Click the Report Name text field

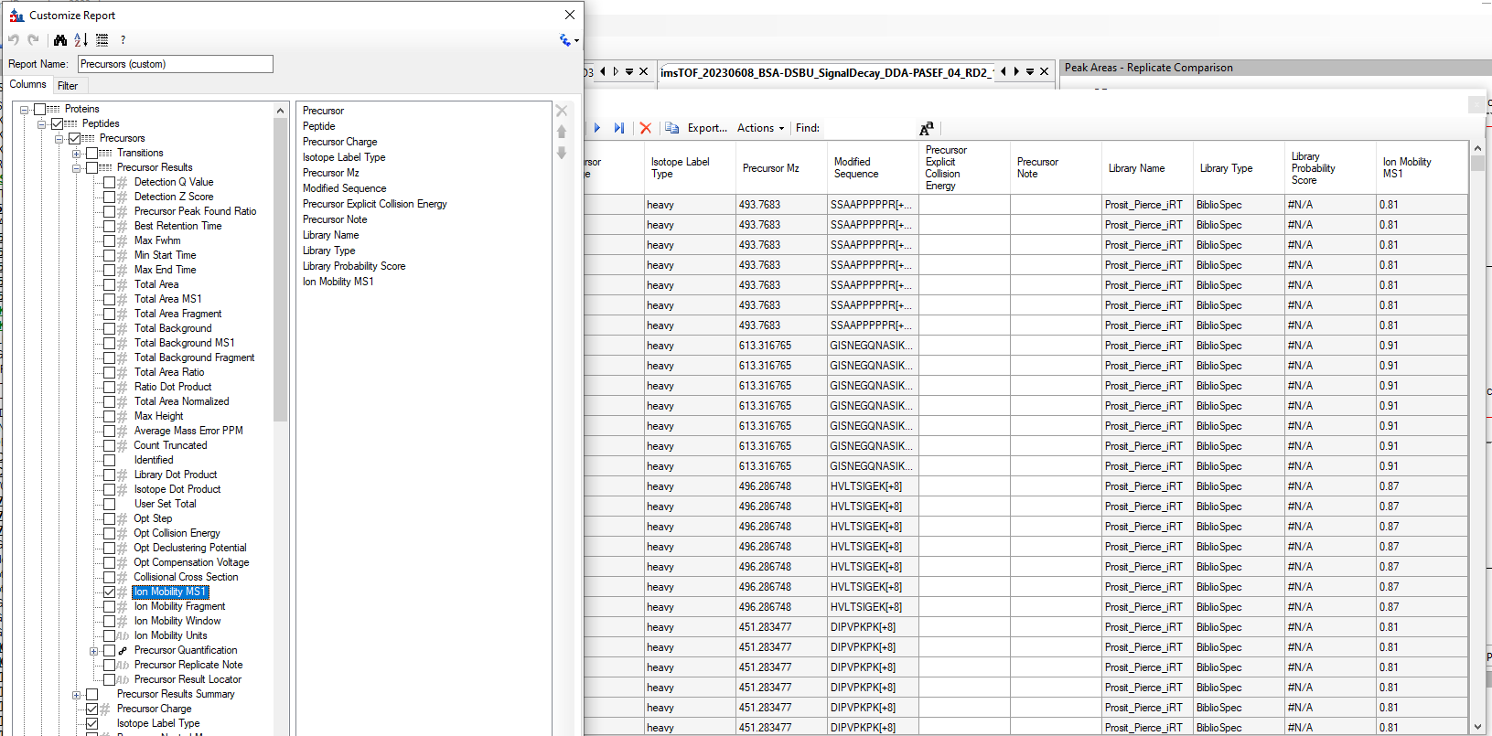tap(175, 64)
